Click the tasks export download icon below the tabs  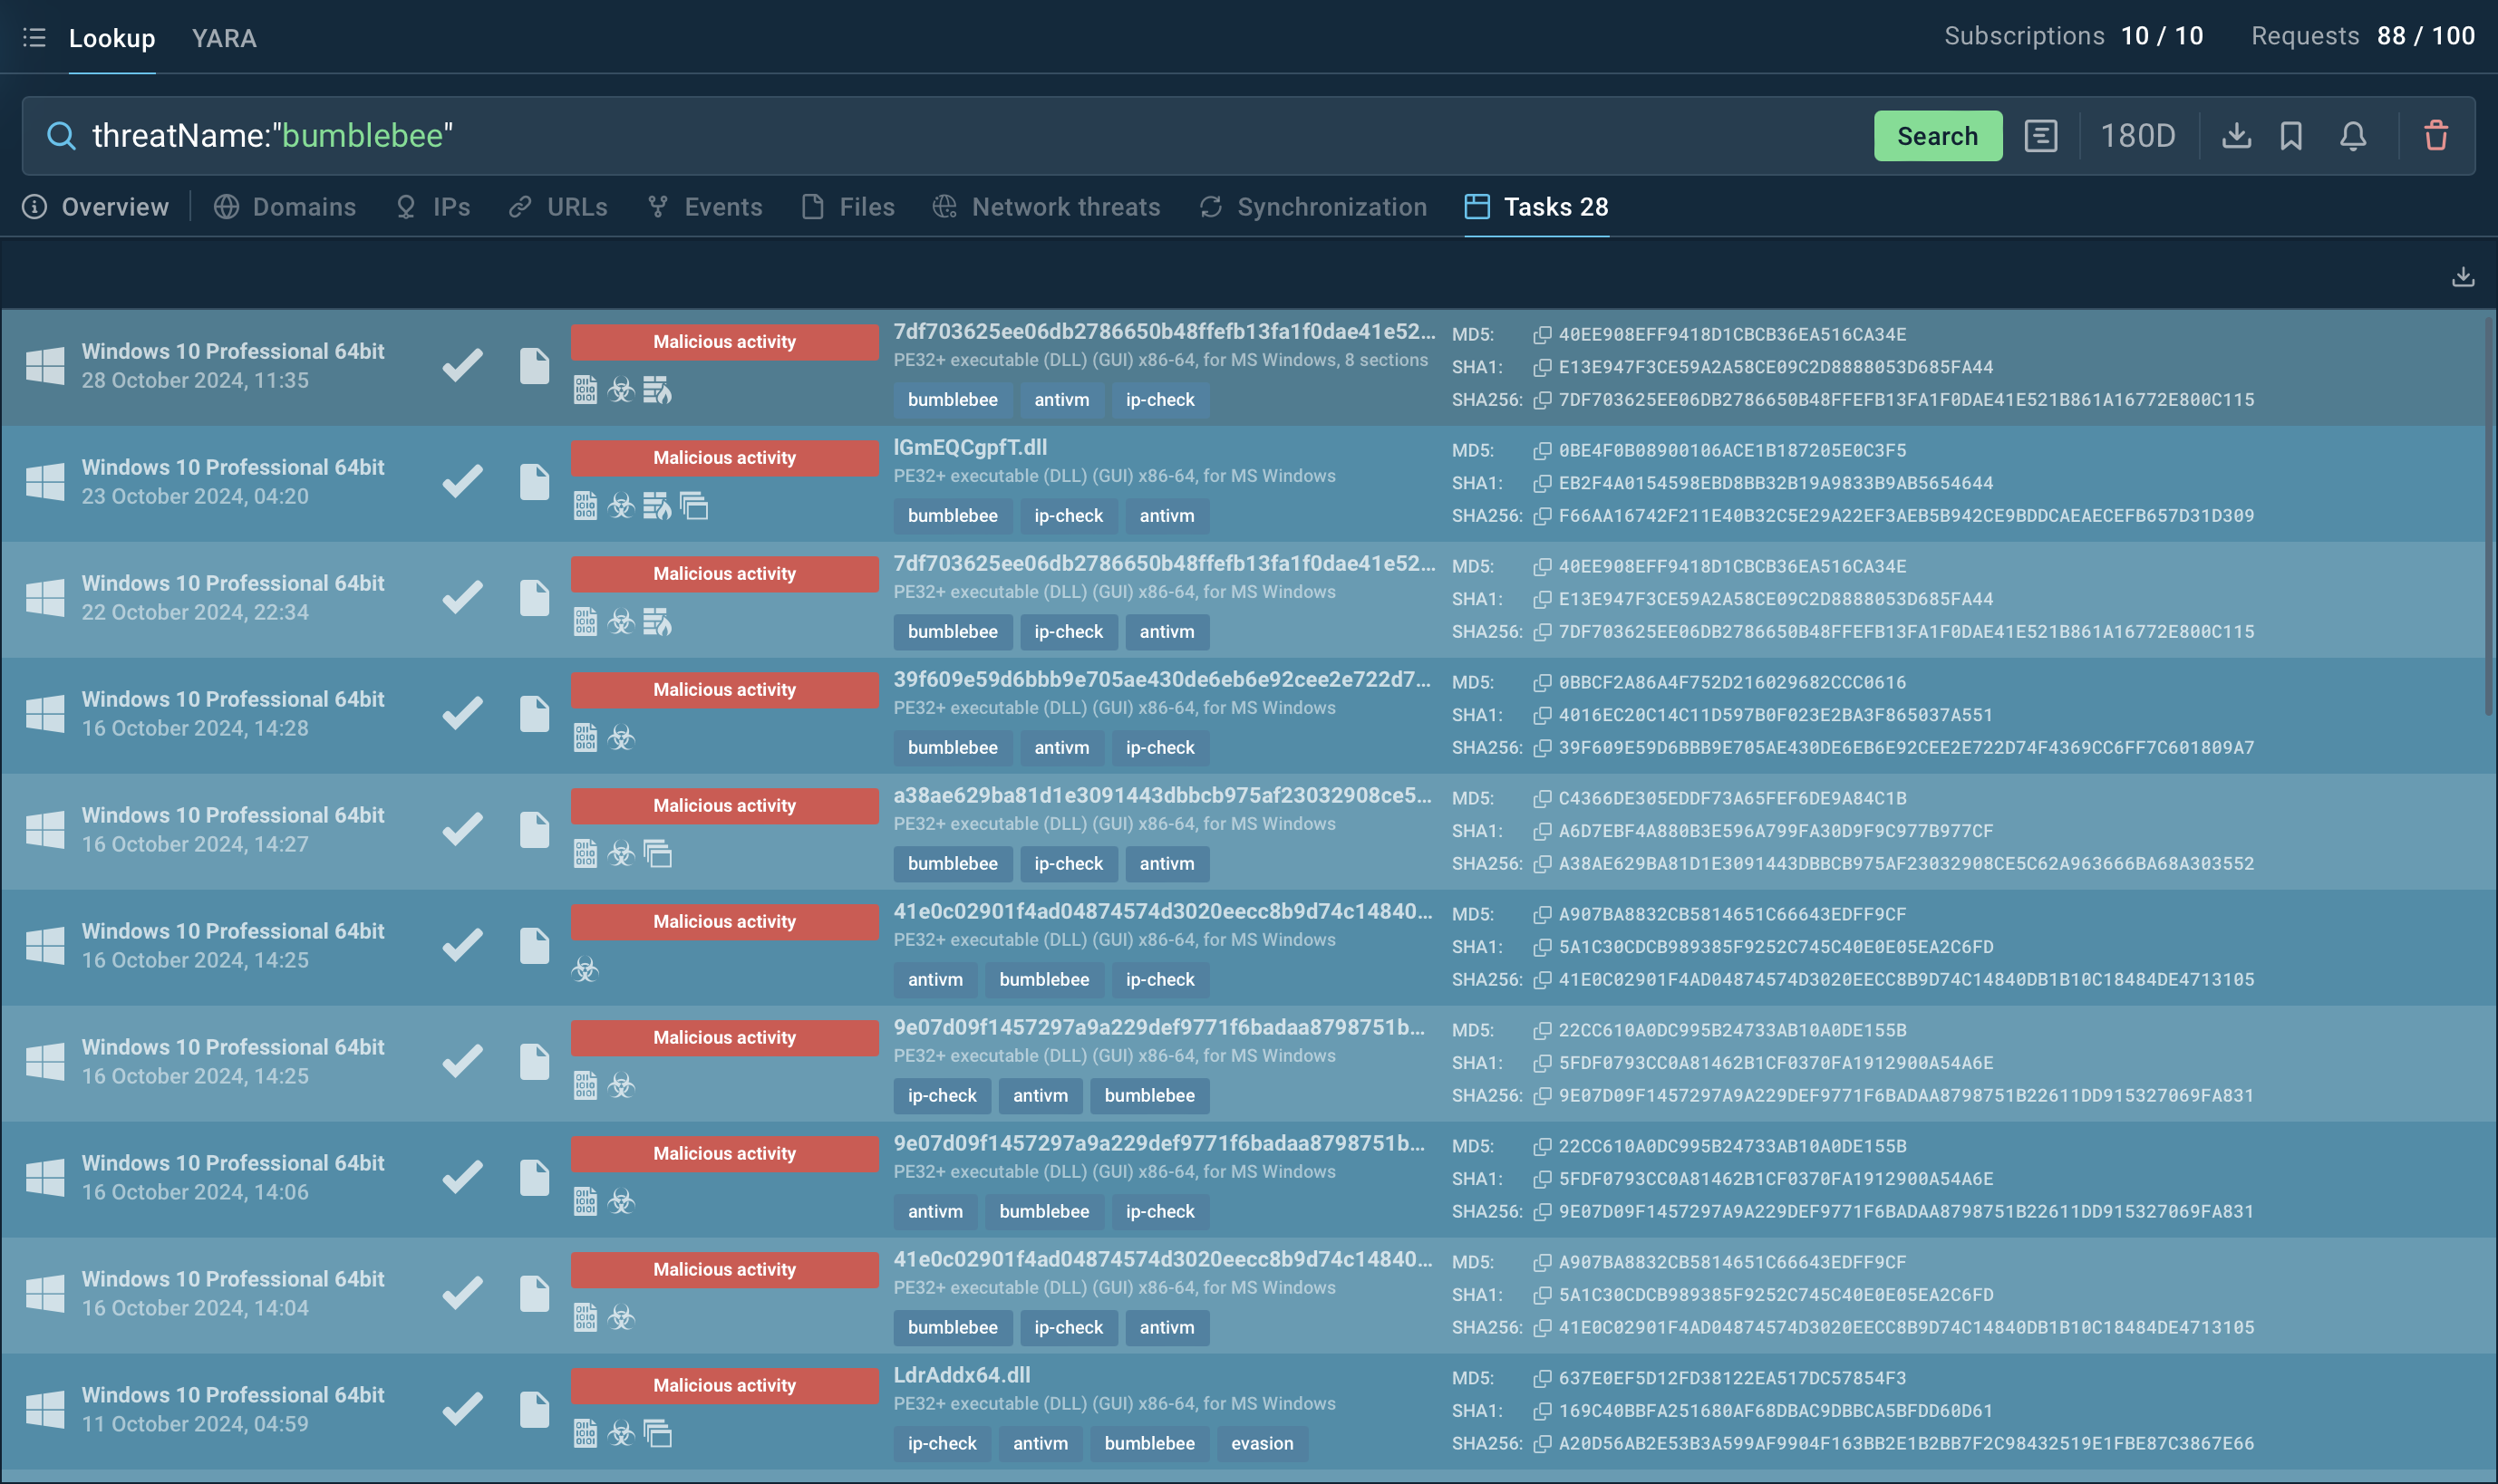point(2463,277)
